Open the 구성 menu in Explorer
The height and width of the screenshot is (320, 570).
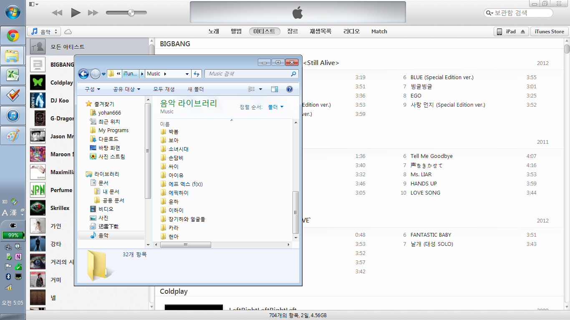(92, 89)
